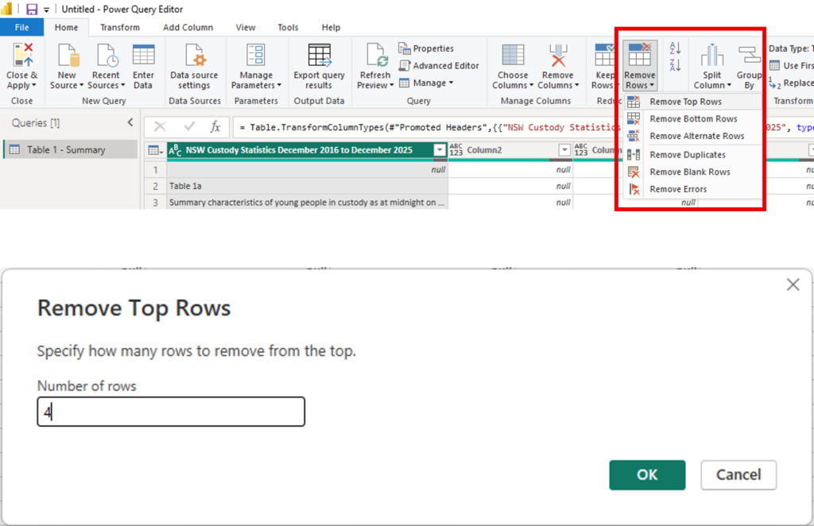Image resolution: width=814 pixels, height=526 pixels.
Task: Open Column2 filter dropdown arrow
Action: pyautogui.click(x=564, y=150)
